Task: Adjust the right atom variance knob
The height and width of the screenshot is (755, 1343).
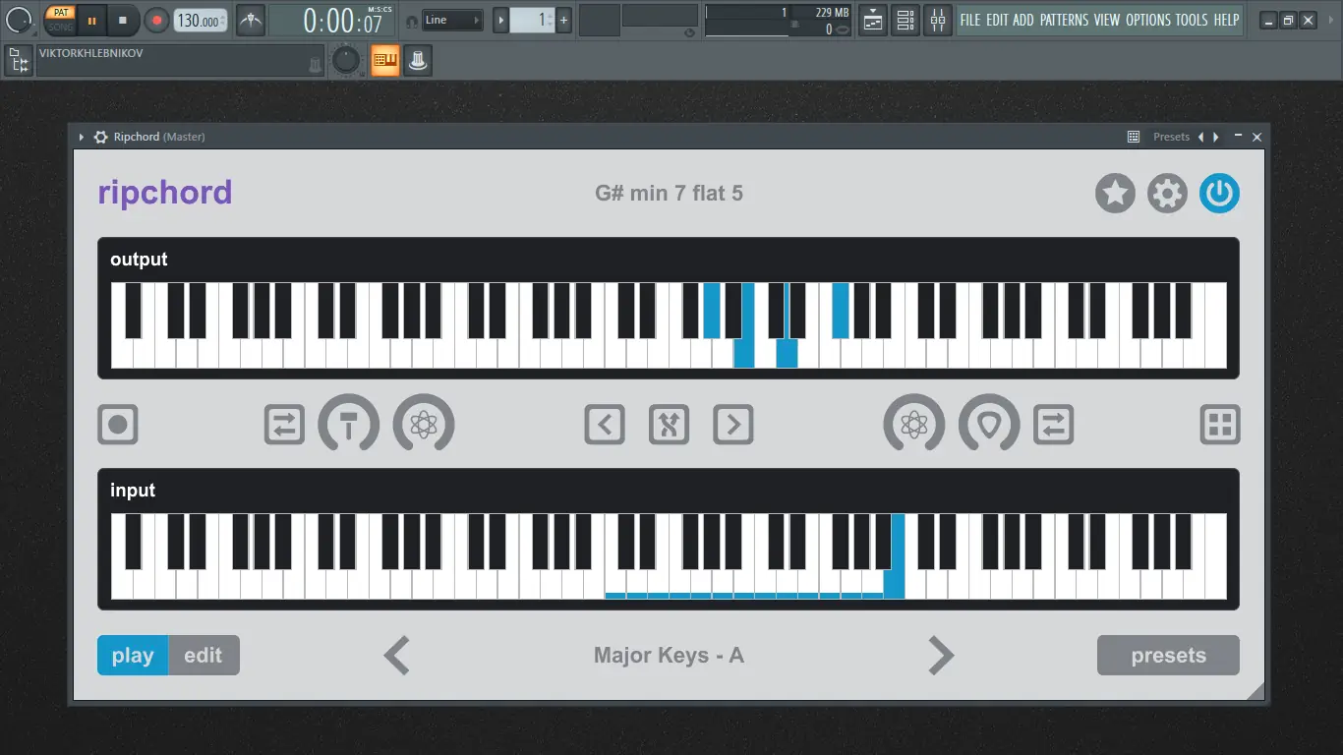Action: click(914, 423)
